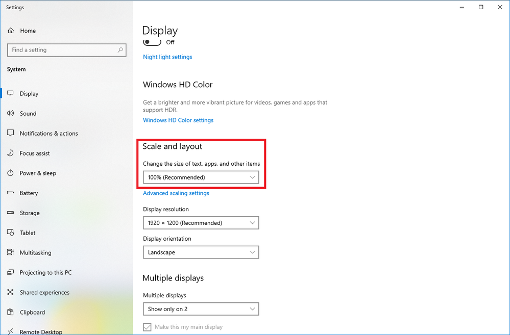Open Advanced scaling settings link
The image size is (510, 335).
pos(176,193)
